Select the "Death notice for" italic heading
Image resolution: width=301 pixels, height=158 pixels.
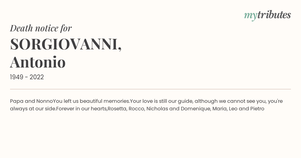pyautogui.click(x=41, y=28)
